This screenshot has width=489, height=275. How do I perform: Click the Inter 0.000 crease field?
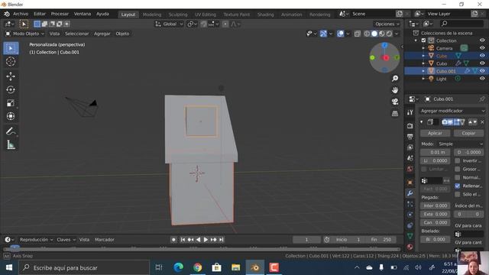[x=435, y=205]
